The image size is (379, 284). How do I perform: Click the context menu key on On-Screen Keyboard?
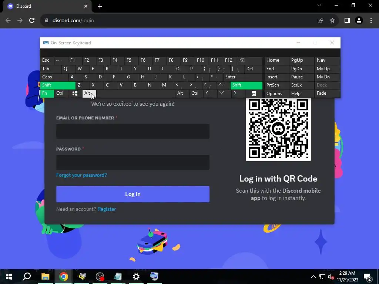(254, 94)
